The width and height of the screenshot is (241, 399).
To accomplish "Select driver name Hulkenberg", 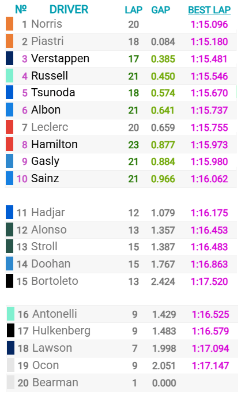I will pyautogui.click(x=61, y=331).
